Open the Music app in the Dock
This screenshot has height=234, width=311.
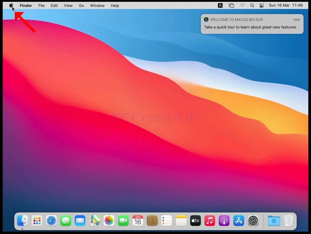point(210,220)
